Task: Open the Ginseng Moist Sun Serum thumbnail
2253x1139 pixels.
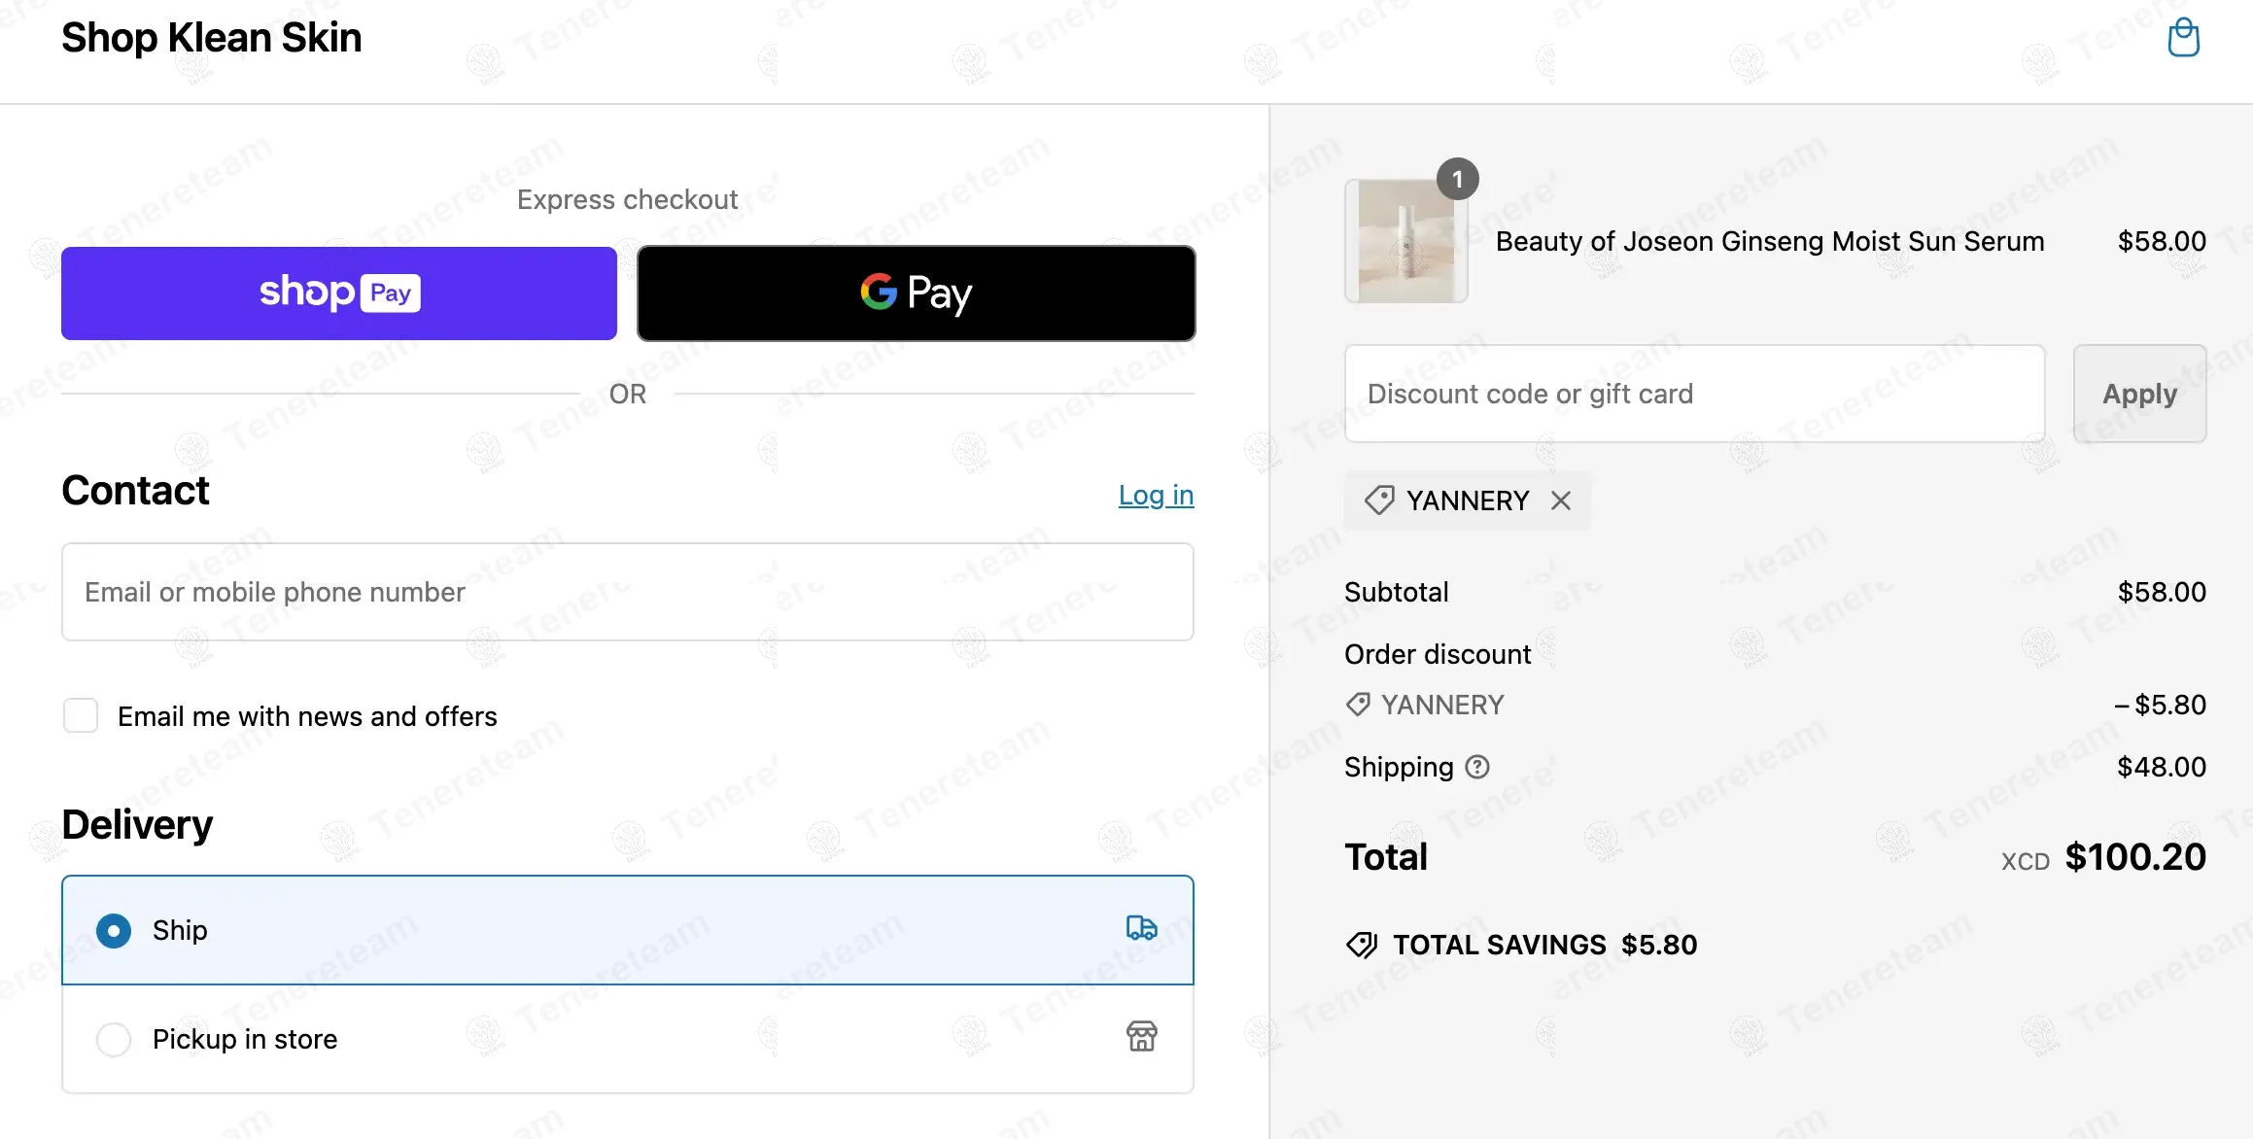Action: pos(1405,242)
